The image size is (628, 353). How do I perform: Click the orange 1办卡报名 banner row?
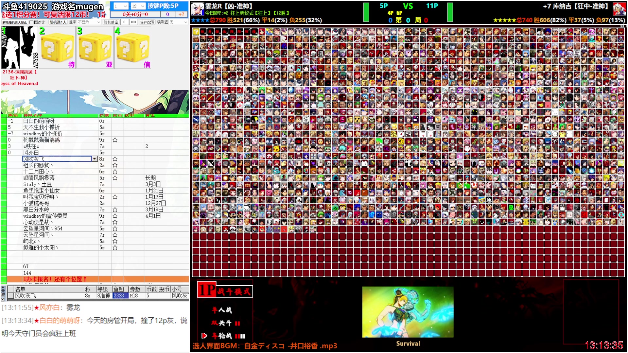98,279
